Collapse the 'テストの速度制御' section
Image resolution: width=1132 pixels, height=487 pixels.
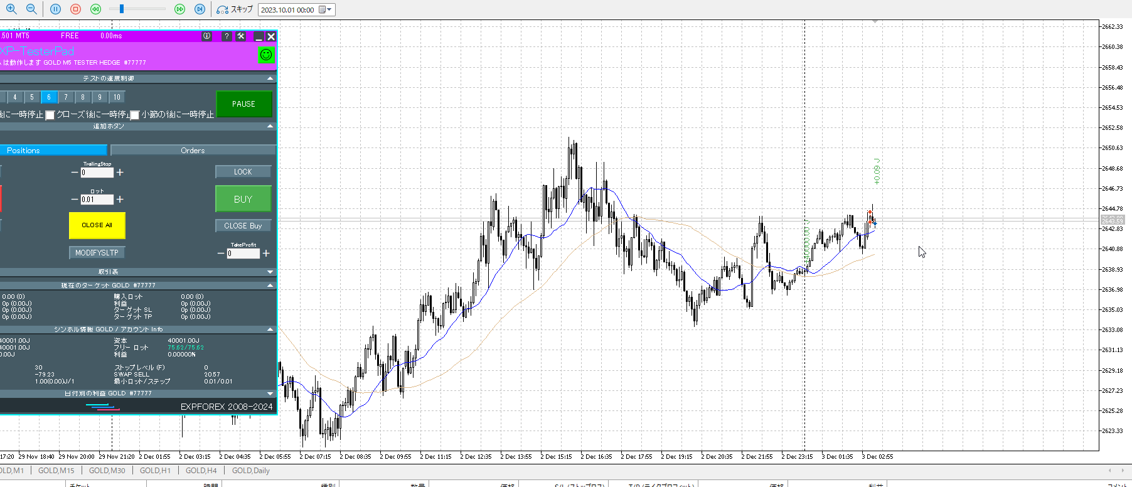pyautogui.click(x=270, y=78)
